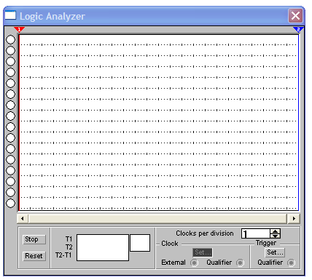
Task: Click the horizontal scrollbar track
Action: [158, 218]
